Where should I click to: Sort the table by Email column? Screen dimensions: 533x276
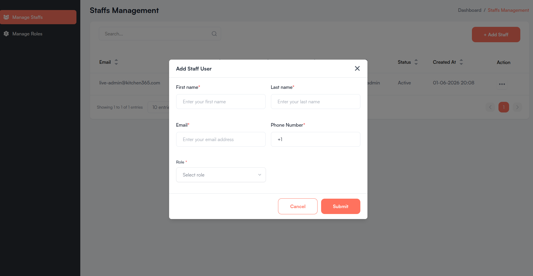pos(116,62)
